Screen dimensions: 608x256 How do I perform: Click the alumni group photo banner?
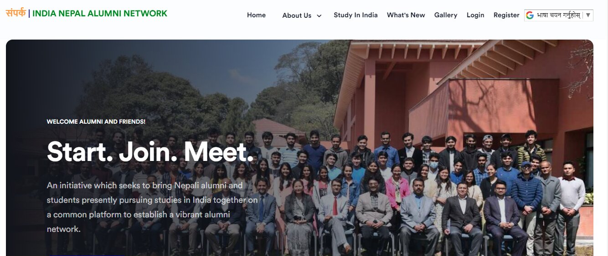point(299,148)
